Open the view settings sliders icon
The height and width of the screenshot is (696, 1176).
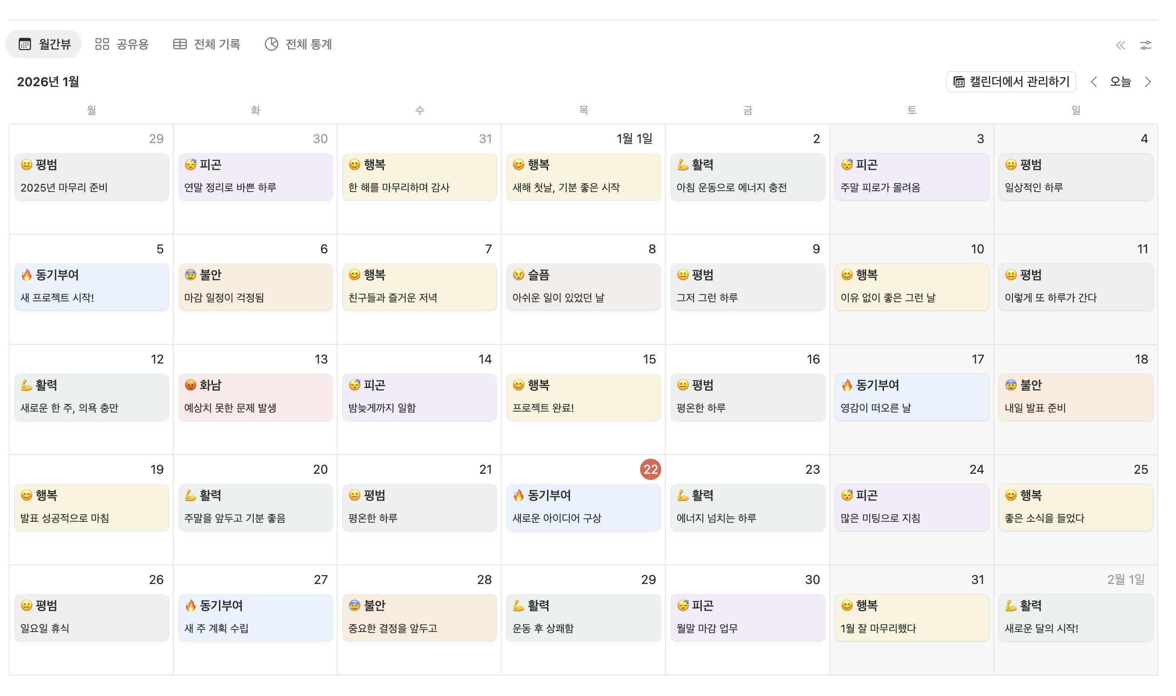point(1145,45)
